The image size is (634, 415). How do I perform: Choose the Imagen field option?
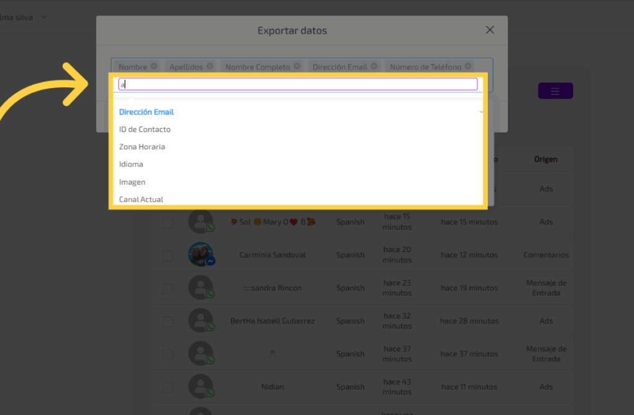click(132, 182)
